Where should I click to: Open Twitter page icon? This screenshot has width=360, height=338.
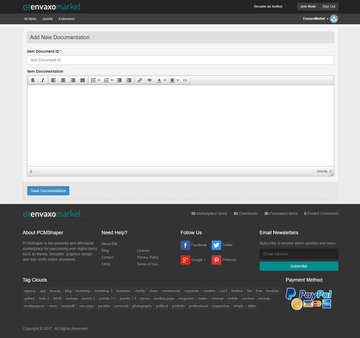[x=216, y=245]
